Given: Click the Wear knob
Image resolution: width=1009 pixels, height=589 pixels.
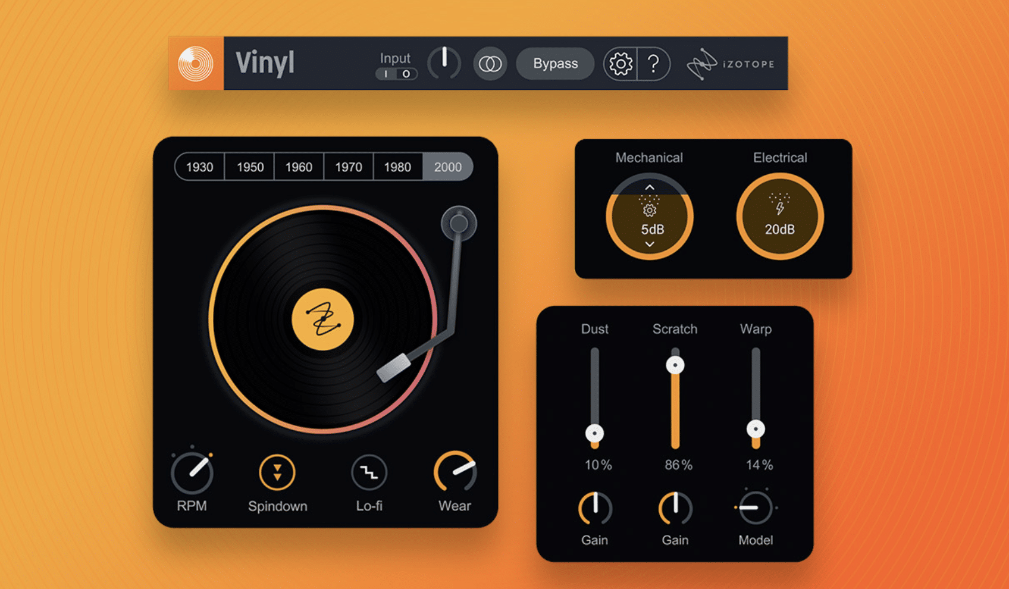Looking at the screenshot, I should [455, 472].
